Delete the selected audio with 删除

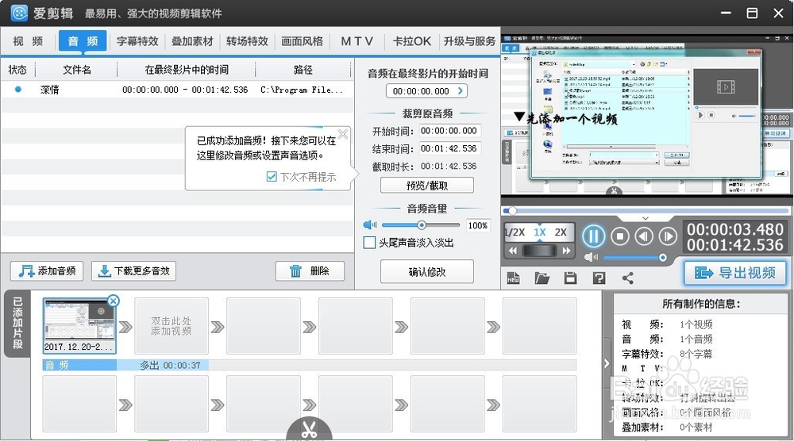pyautogui.click(x=310, y=271)
